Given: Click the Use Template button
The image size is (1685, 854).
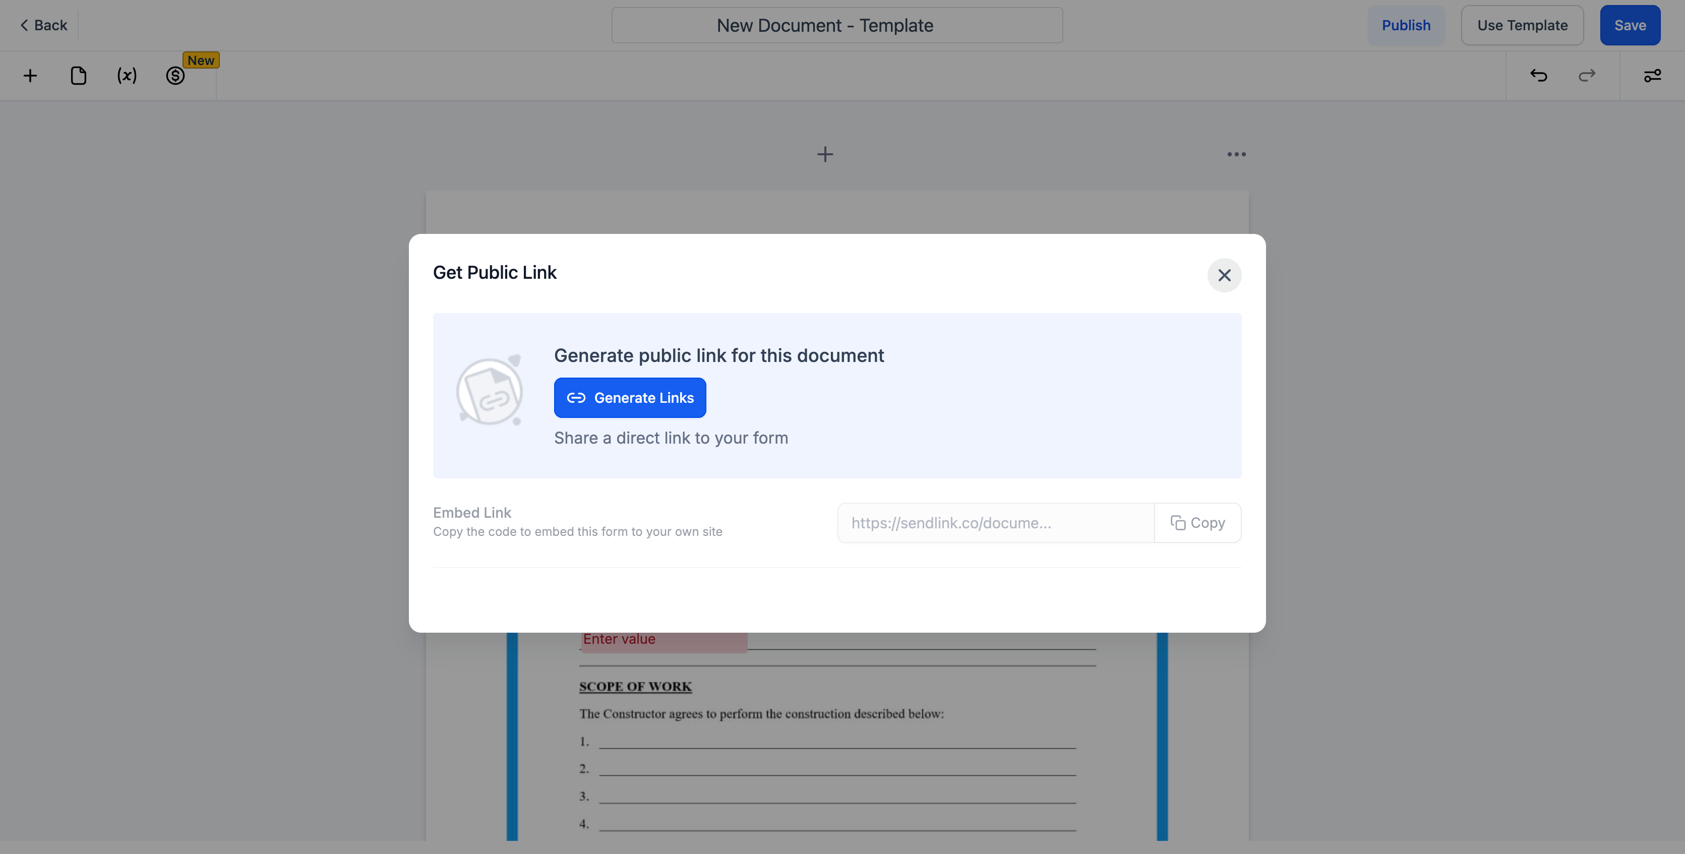Looking at the screenshot, I should [1522, 26].
